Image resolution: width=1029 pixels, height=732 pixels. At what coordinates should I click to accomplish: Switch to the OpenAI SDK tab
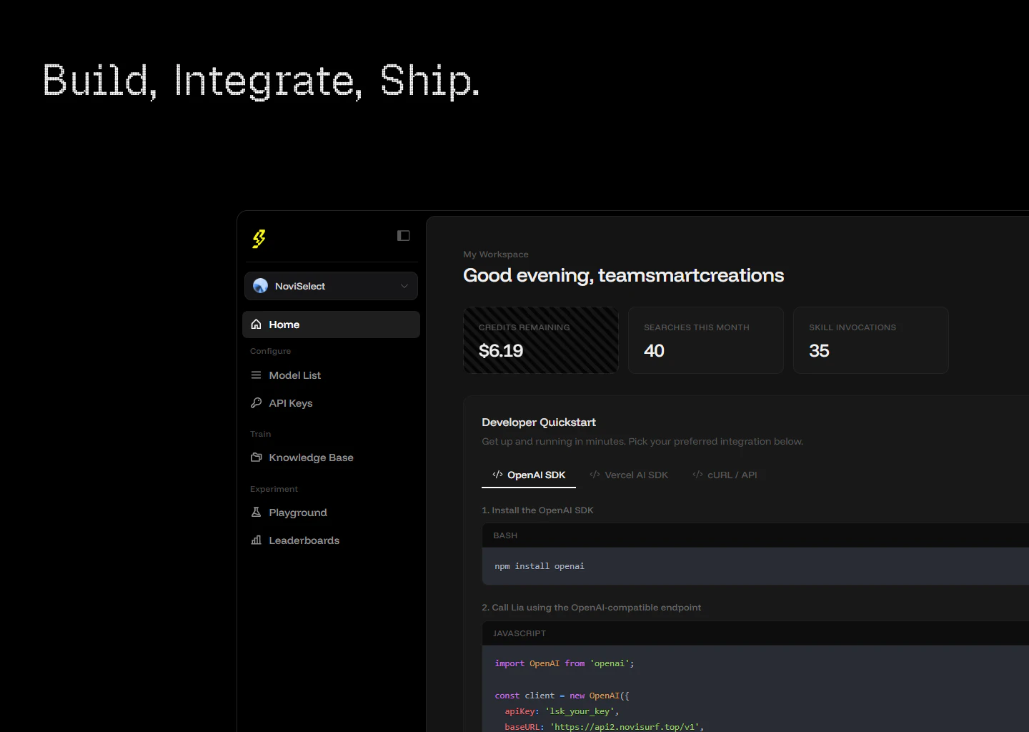coord(529,475)
